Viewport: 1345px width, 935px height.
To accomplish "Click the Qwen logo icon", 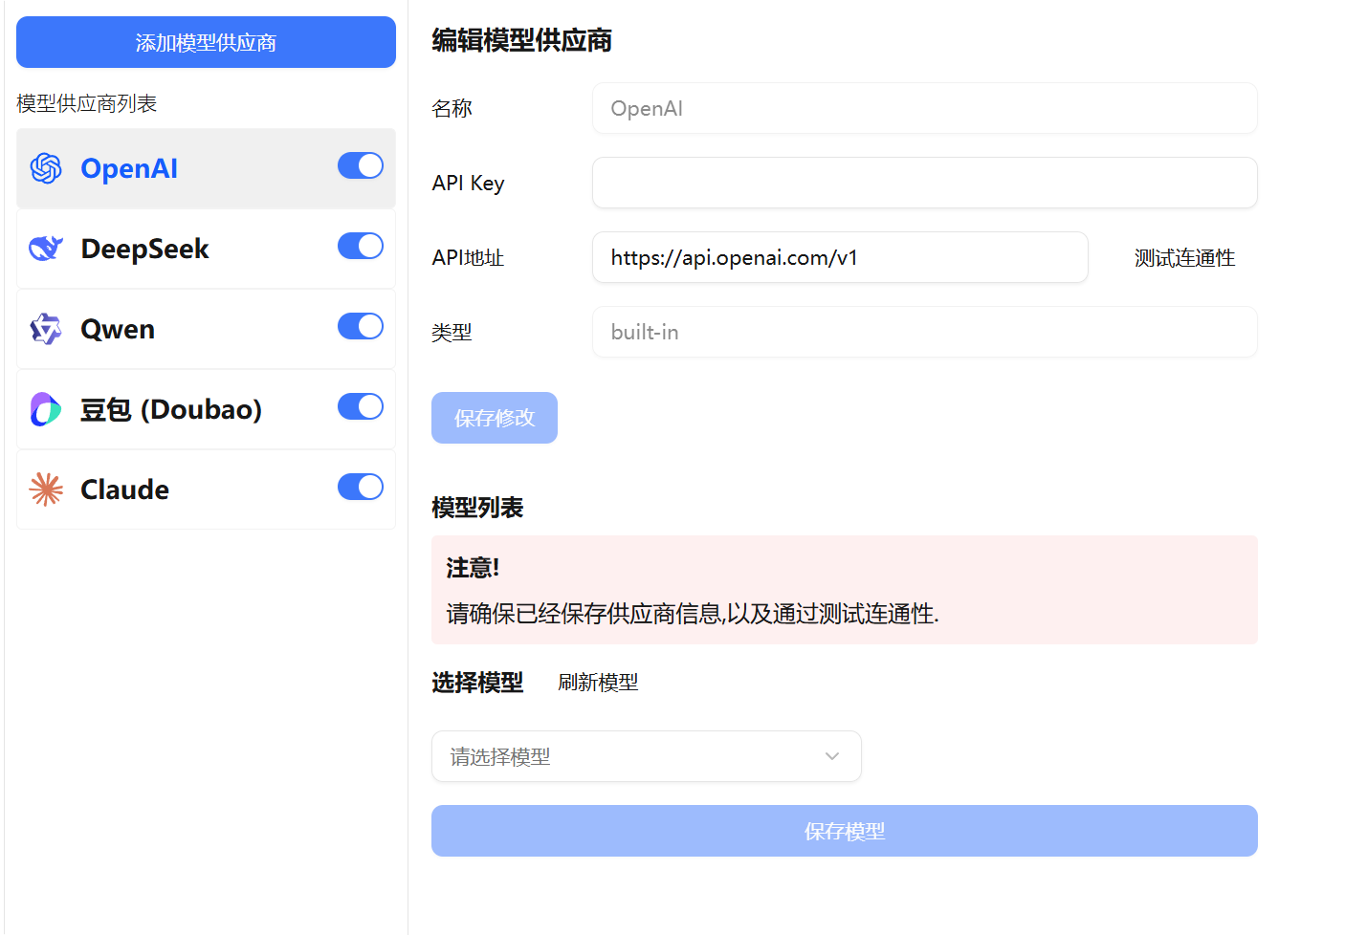I will click(46, 329).
